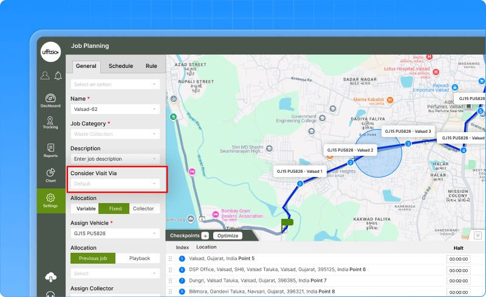Select Collector allocation option
This screenshot has width=486, height=297.
point(143,209)
